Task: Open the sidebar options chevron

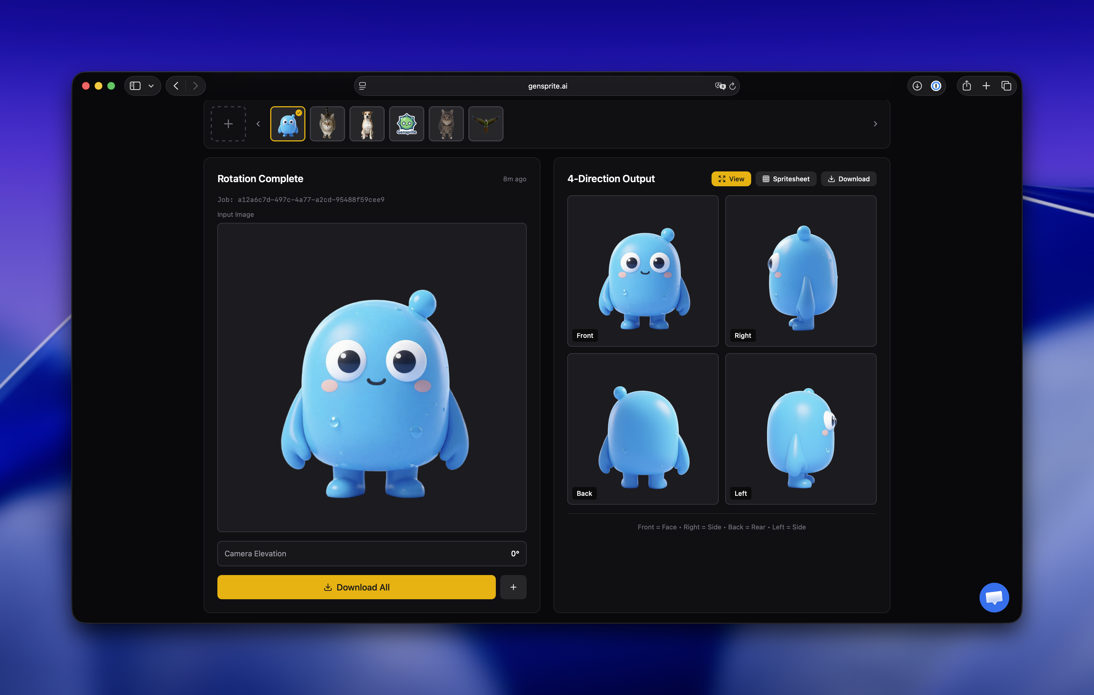Action: (151, 85)
